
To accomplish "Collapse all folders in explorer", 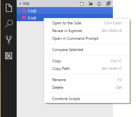I will coord(108,4).
